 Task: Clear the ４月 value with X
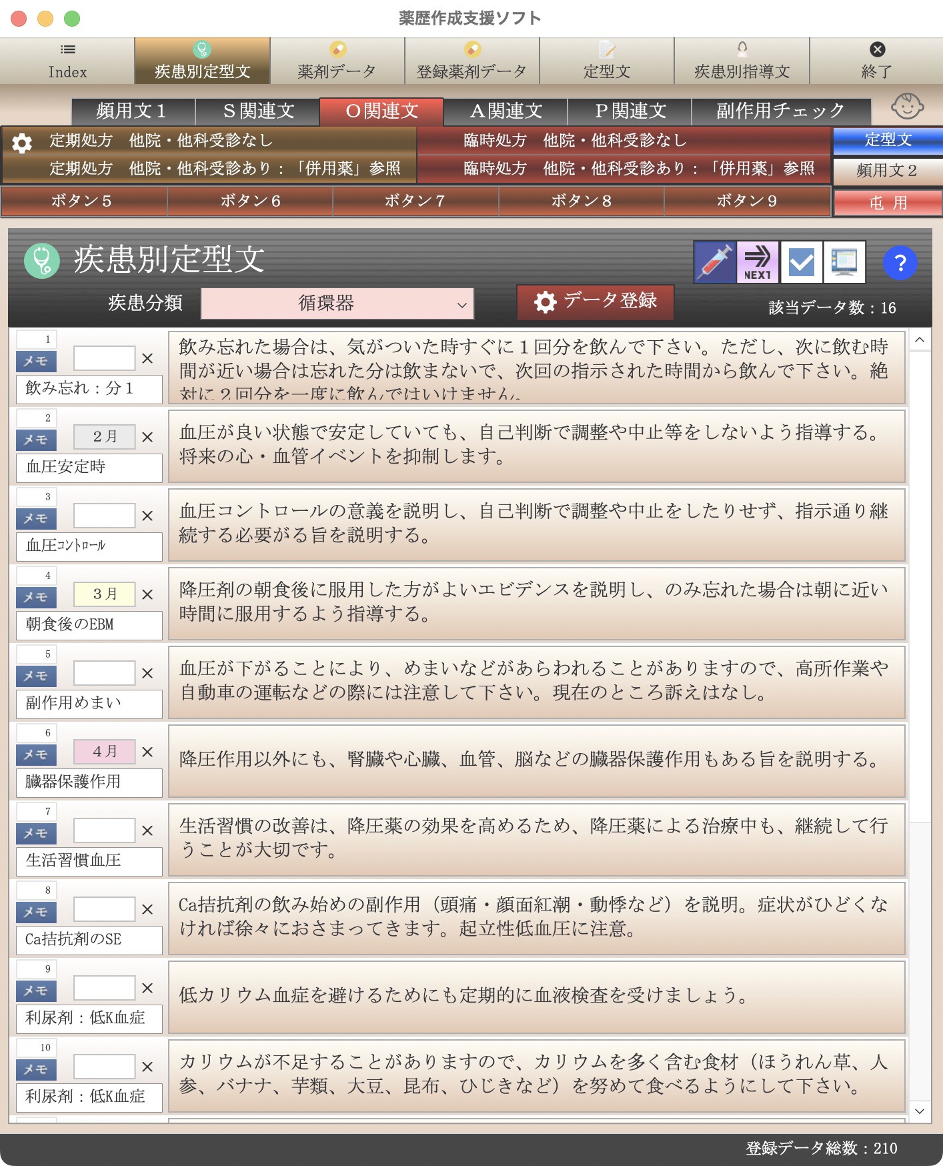pyautogui.click(x=147, y=752)
